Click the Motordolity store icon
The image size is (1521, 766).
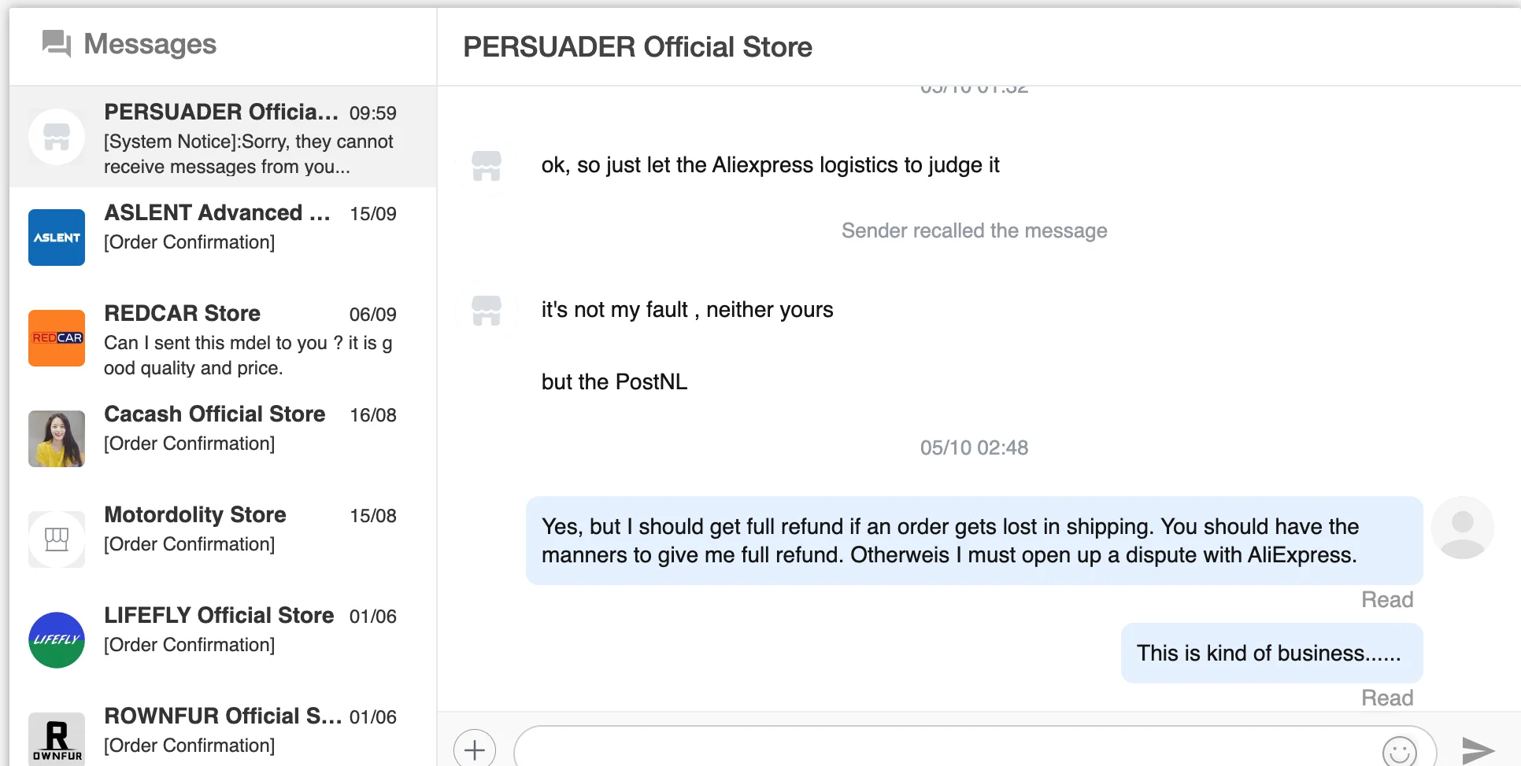[x=57, y=540]
